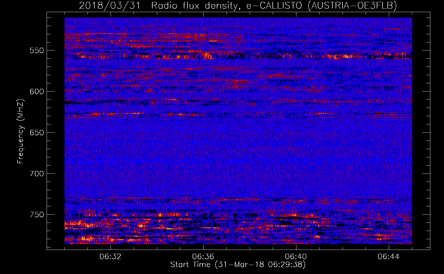Click the 06:44 time tick label

[x=389, y=257]
